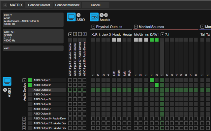211x131 pixels.
Task: Click the green level indicator above DAW channel 1
Action: 152,40
